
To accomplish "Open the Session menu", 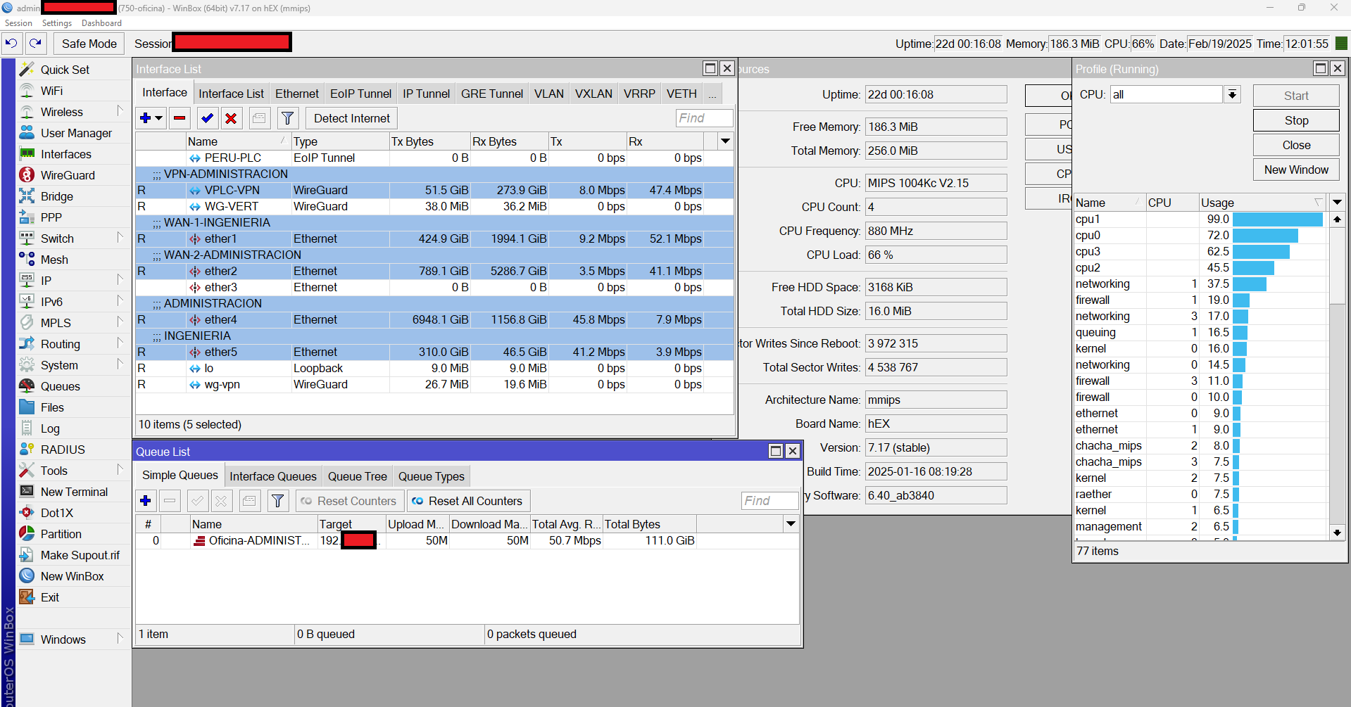I will (18, 23).
